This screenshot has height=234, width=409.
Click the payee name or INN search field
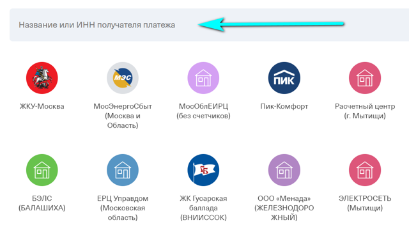click(x=209, y=25)
